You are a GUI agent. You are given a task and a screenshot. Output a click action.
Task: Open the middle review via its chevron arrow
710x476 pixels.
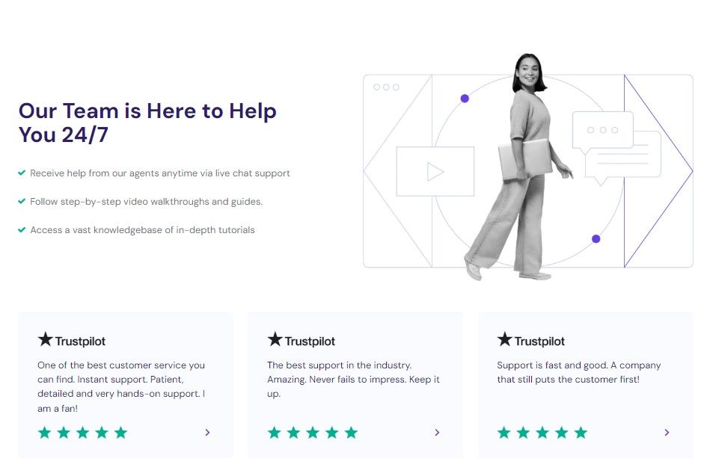coord(437,432)
